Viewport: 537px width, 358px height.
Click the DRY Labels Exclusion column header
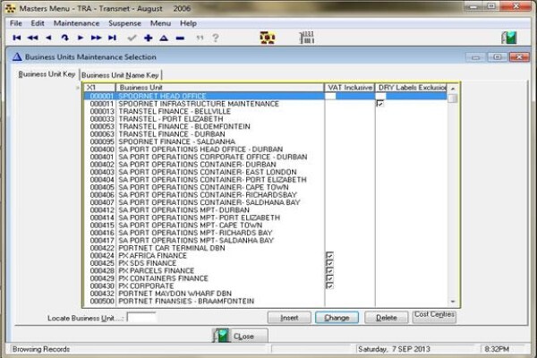point(412,88)
